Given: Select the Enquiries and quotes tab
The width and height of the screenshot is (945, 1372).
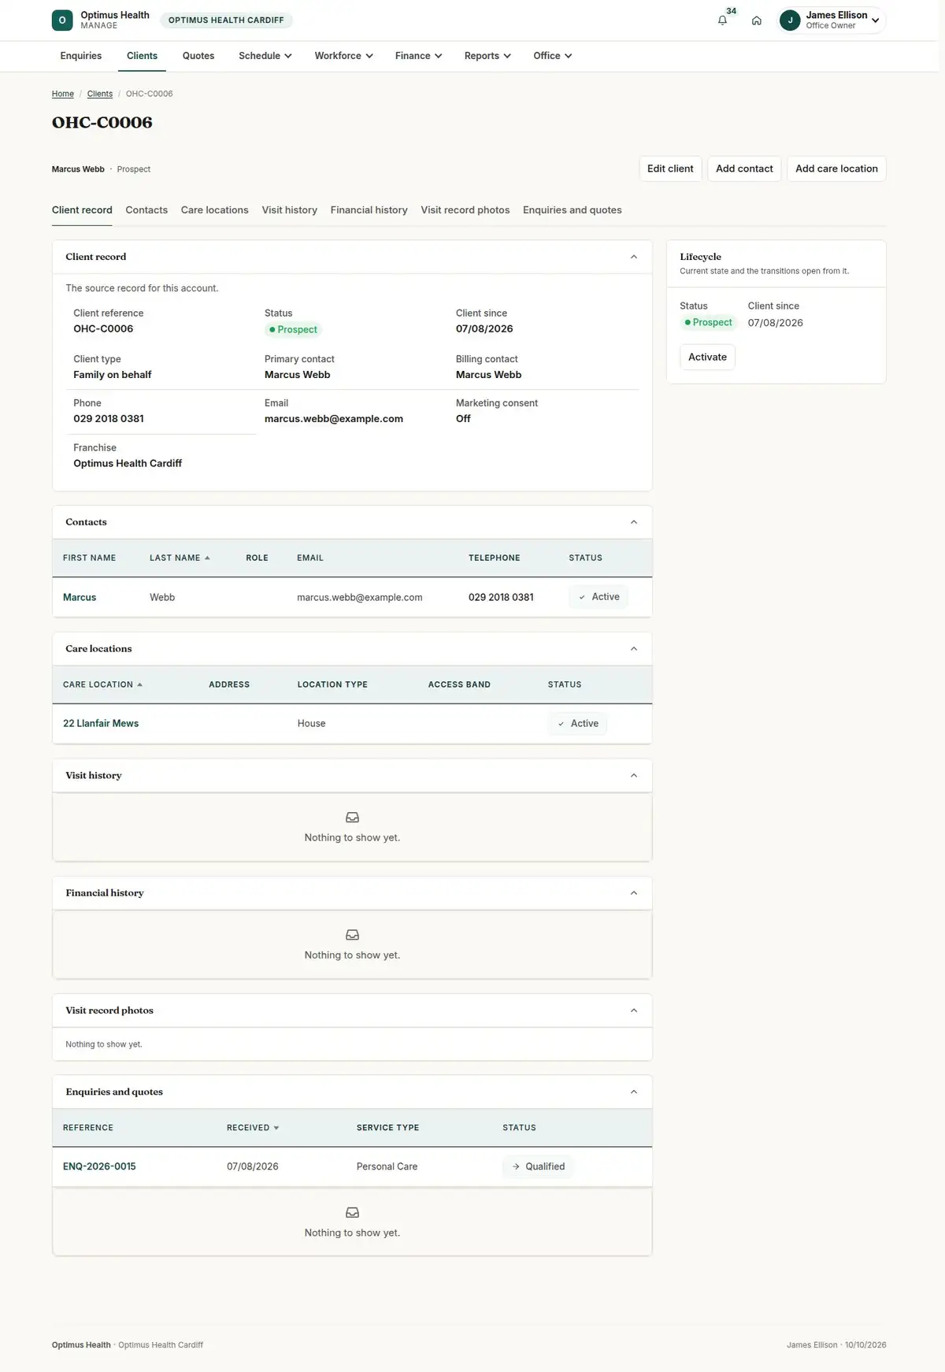Looking at the screenshot, I should [x=573, y=210].
